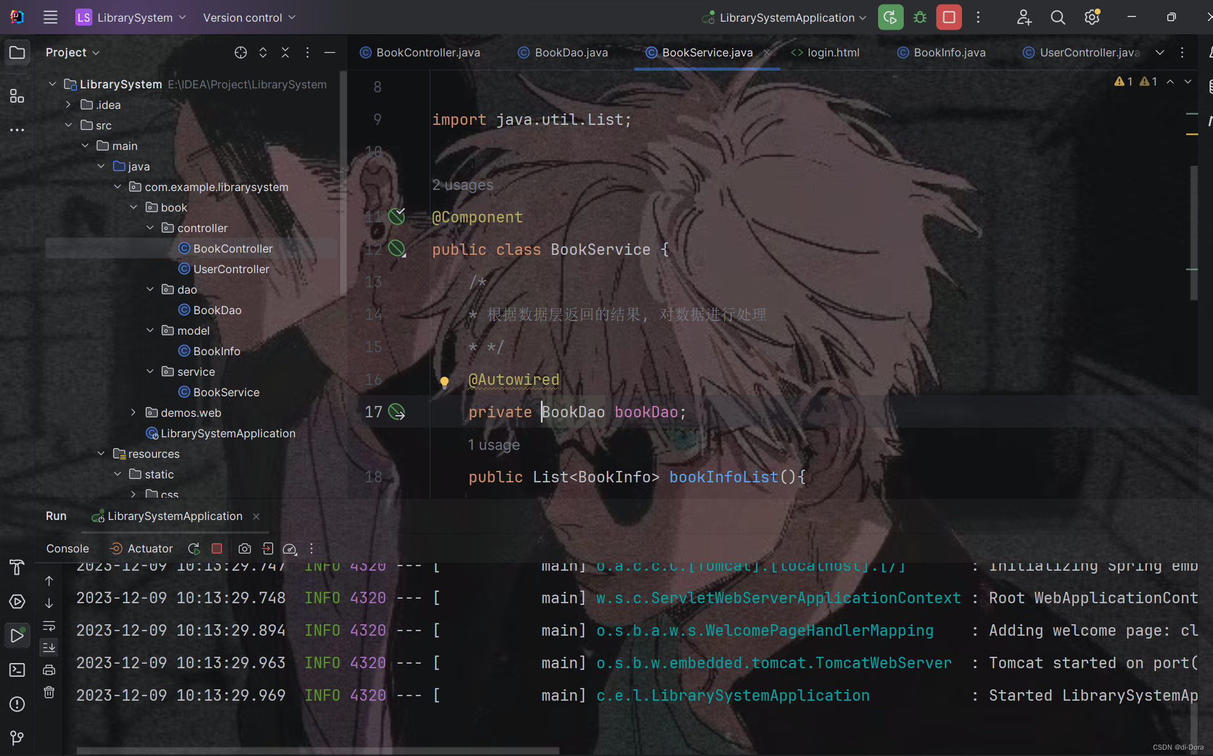Close the BookService.java tab
This screenshot has height=756, width=1213.
(x=767, y=52)
